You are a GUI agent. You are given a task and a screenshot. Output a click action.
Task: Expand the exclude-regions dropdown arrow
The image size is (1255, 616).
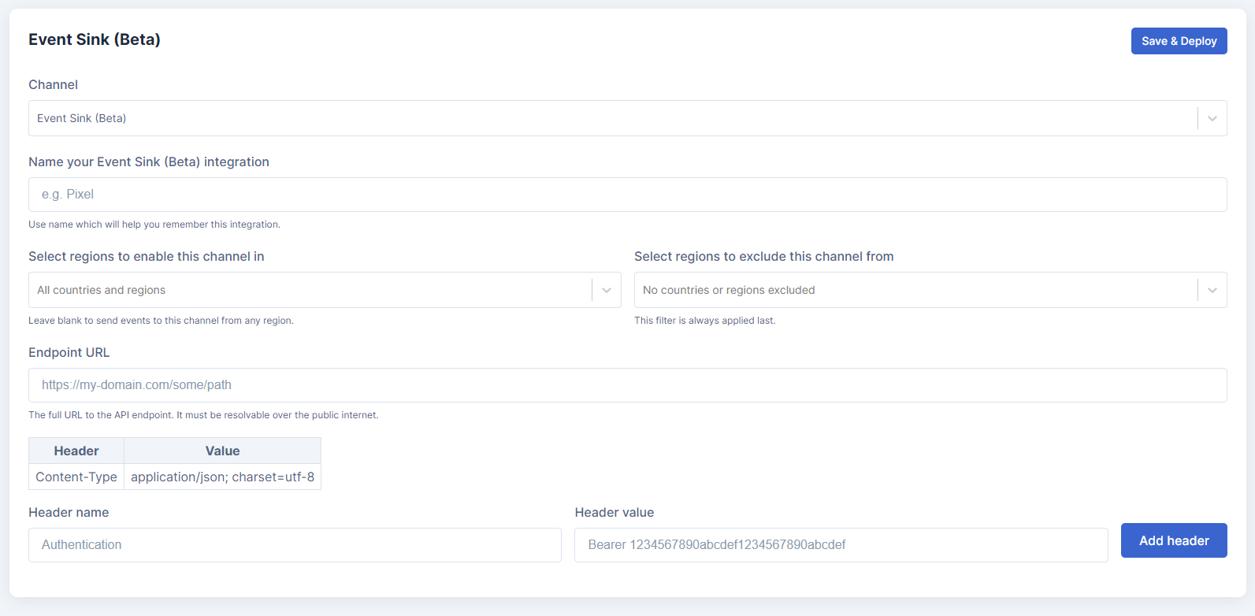tap(1212, 290)
